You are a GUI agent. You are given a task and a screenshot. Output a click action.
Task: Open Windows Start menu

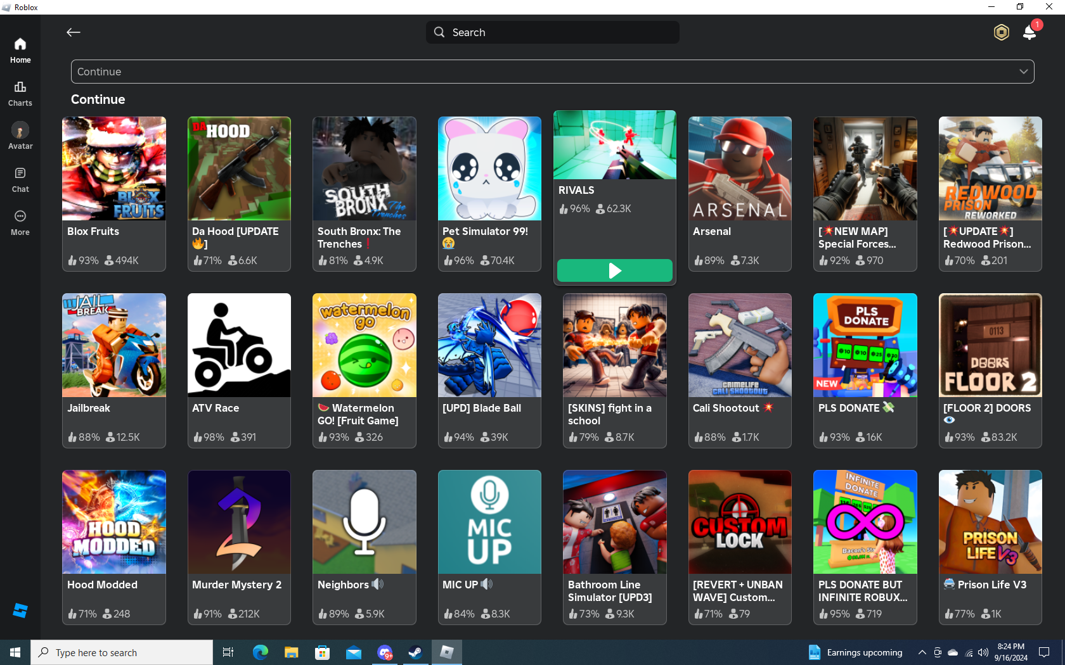(15, 652)
